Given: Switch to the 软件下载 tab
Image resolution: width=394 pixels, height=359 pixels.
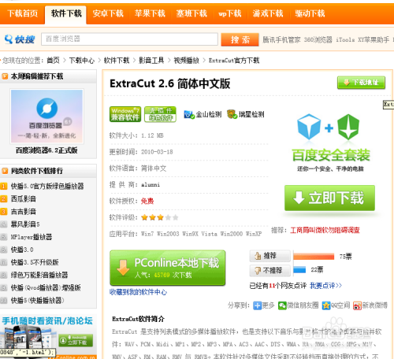Looking at the screenshot, I should coord(66,15).
